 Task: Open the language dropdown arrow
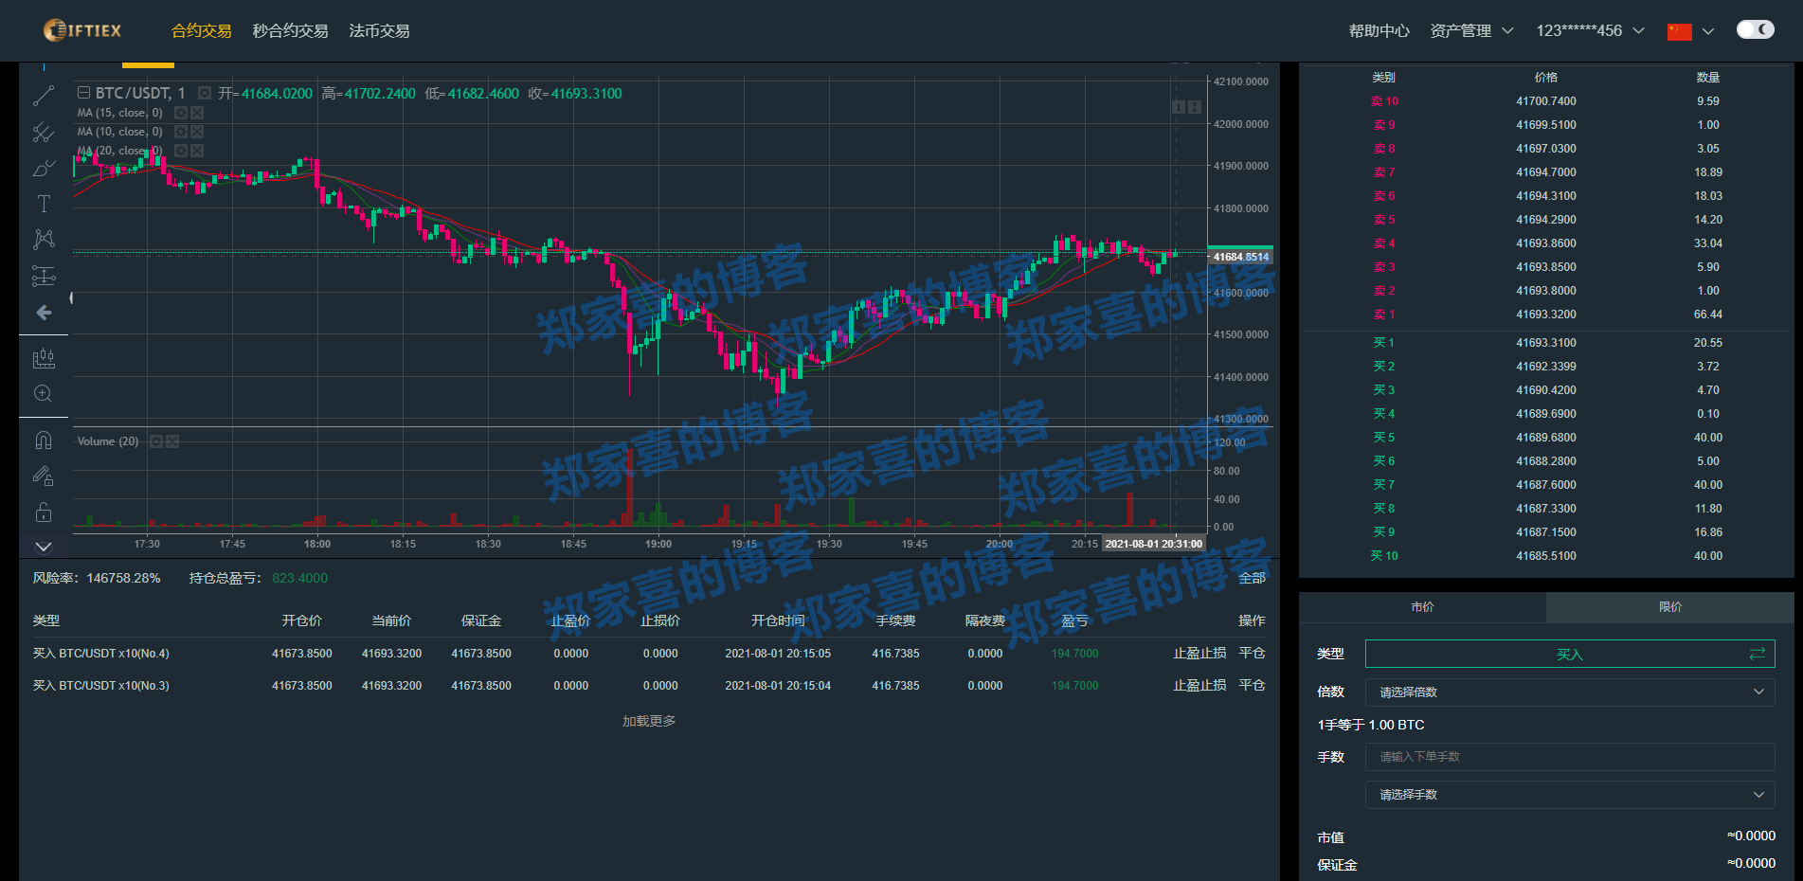click(x=1708, y=31)
